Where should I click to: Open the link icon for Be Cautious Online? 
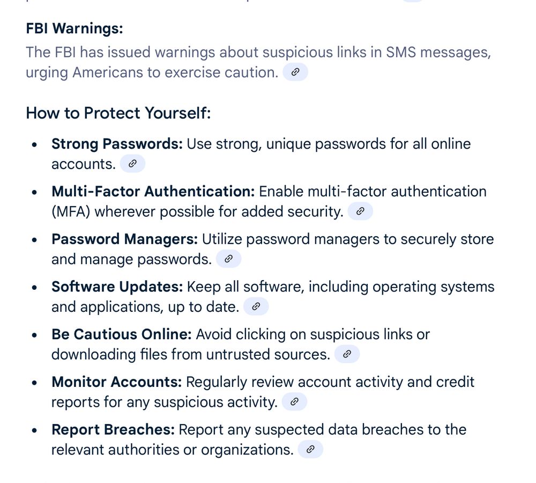tap(347, 354)
